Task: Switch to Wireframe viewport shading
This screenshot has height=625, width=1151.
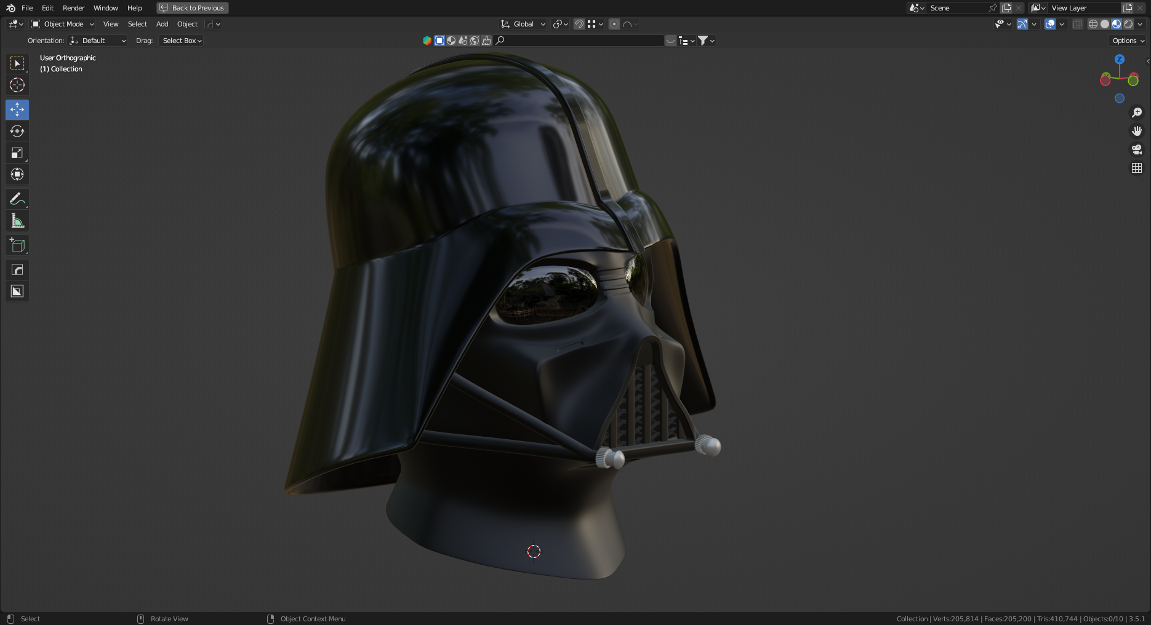Action: pyautogui.click(x=1093, y=24)
